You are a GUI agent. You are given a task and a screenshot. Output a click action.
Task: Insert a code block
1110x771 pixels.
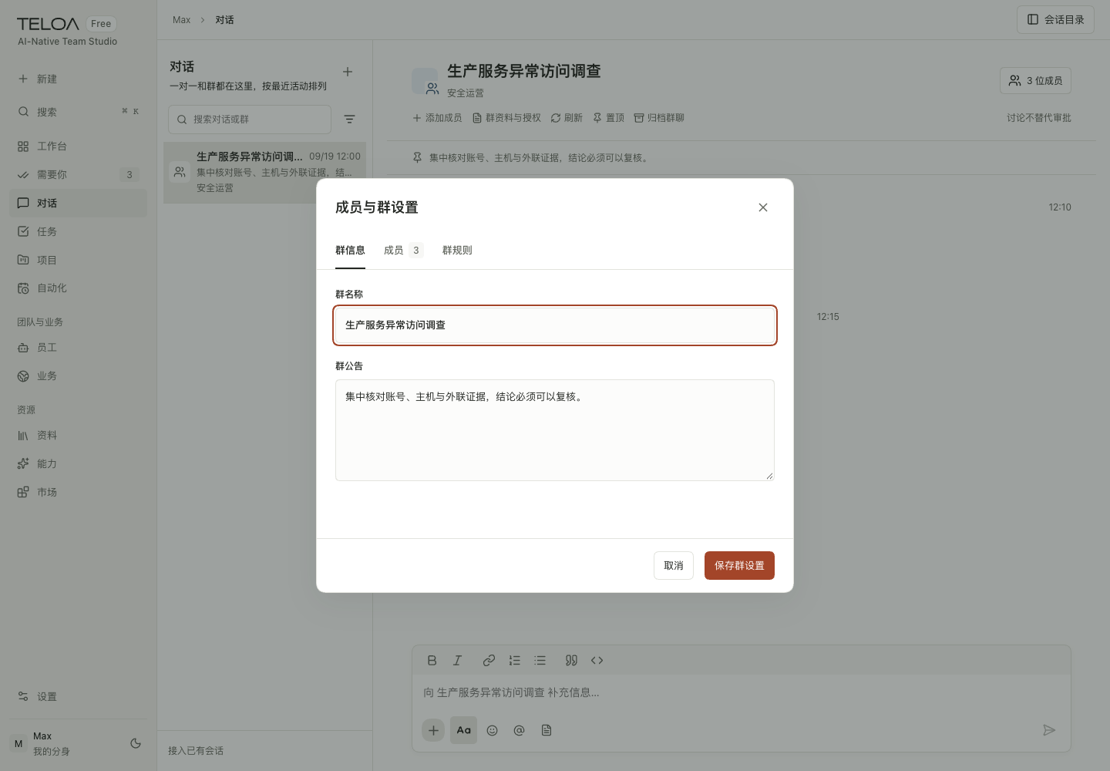click(x=597, y=660)
